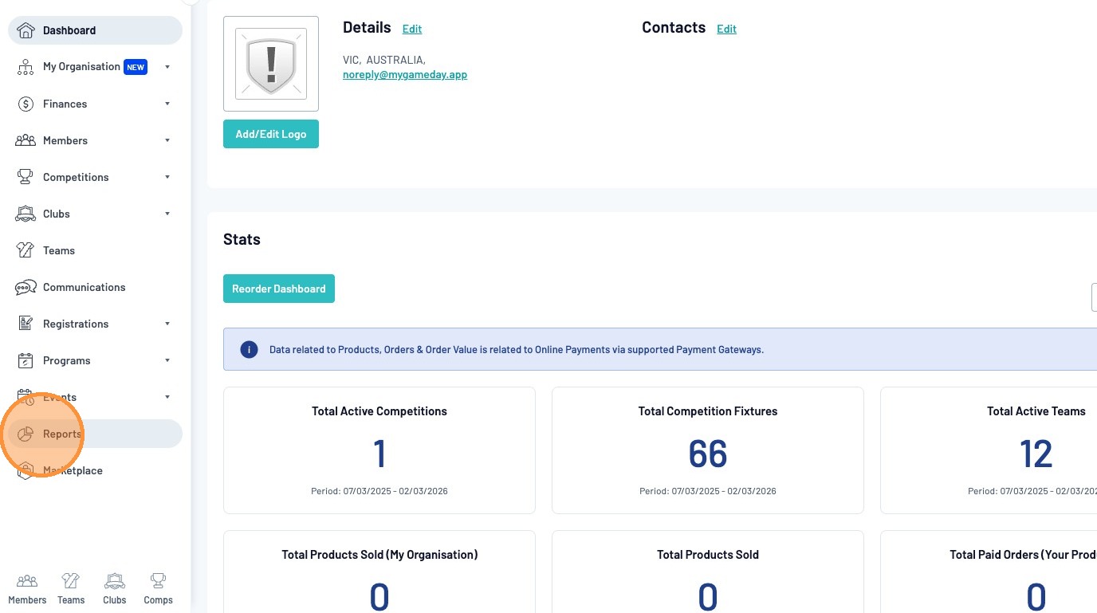
Task: Open Comps shortcut in bottom bar
Action: pyautogui.click(x=158, y=588)
